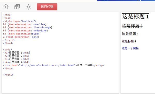Click the 这是标题 2 strikethrough heading in preview
The height and width of the screenshot is (94, 155).
[132, 26]
